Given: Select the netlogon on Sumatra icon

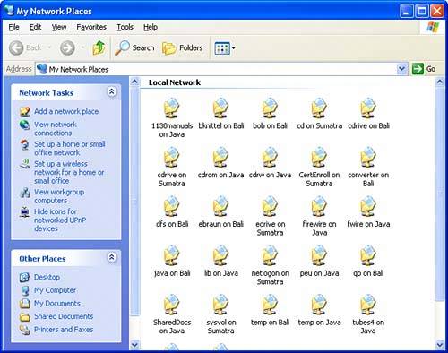Looking at the screenshot, I should 270,256.
